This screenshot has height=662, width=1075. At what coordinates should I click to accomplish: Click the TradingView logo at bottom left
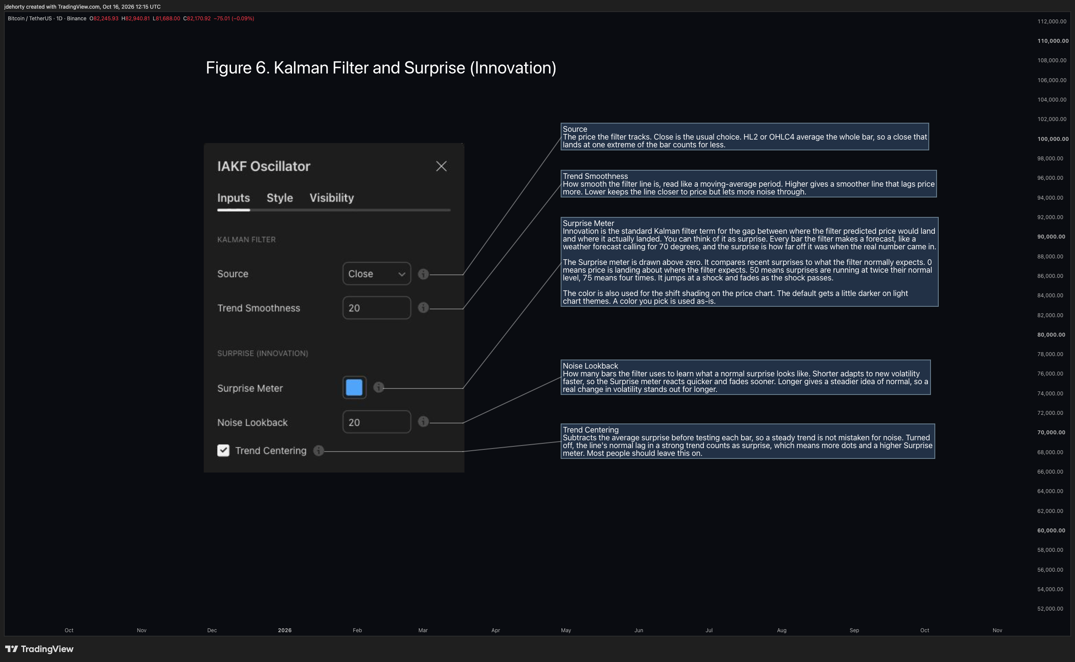coord(39,649)
